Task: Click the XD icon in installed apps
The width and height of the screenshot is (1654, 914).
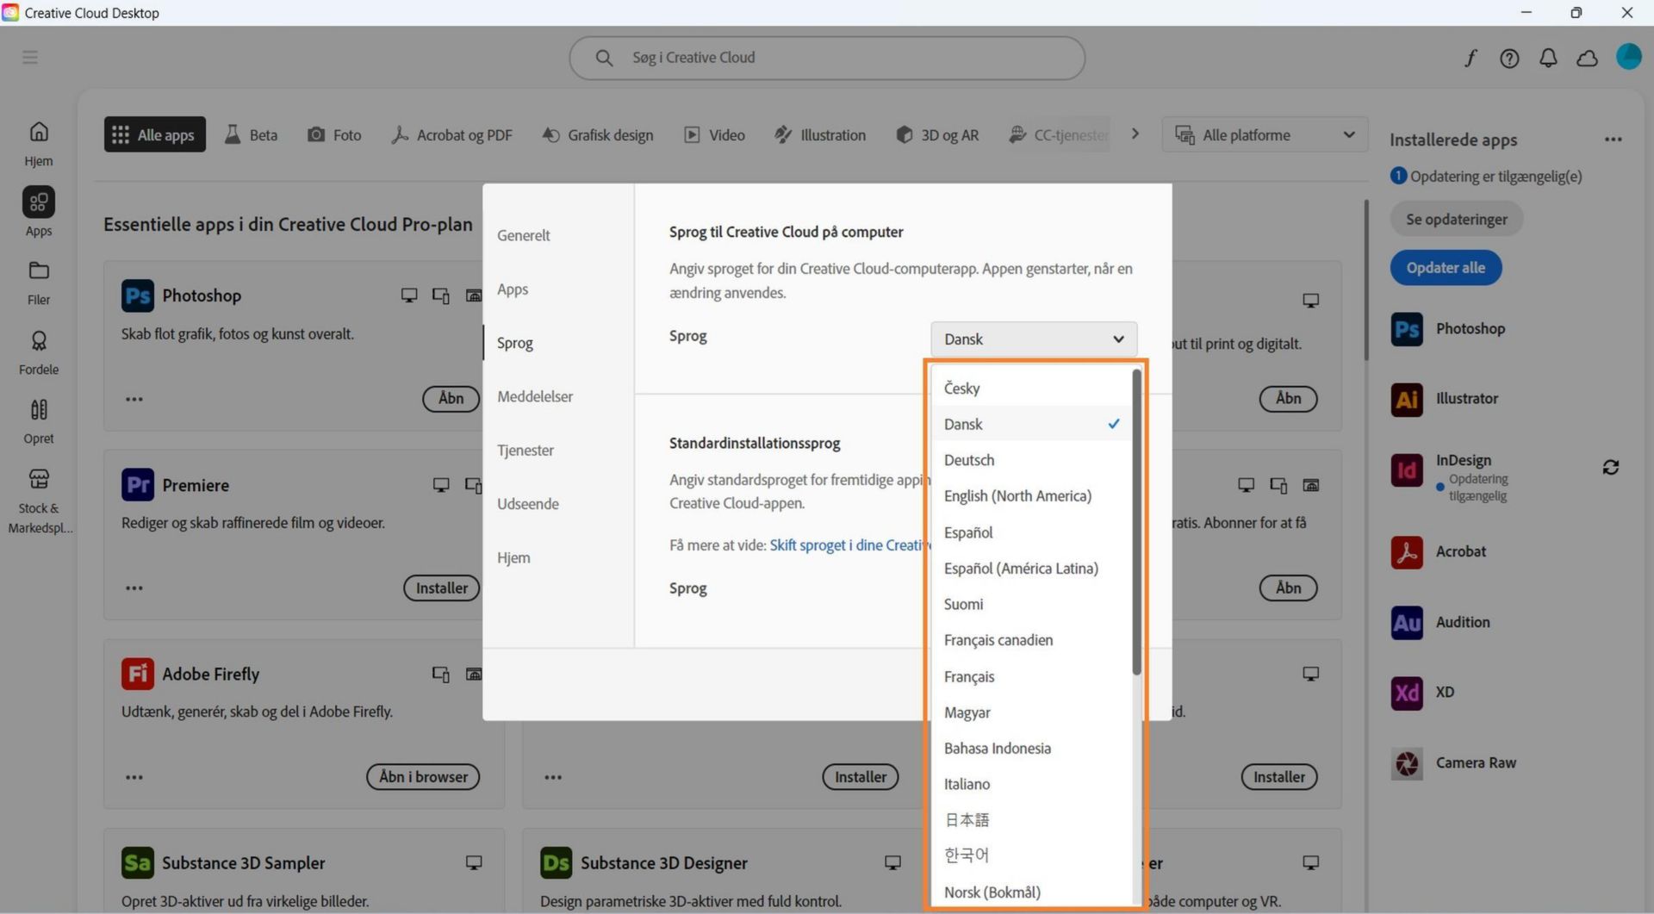Action: point(1407,693)
